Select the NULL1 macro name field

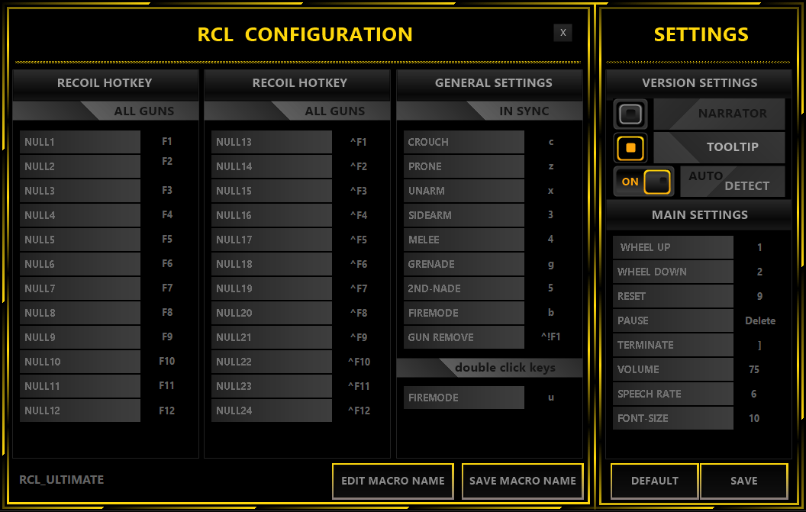click(x=80, y=142)
